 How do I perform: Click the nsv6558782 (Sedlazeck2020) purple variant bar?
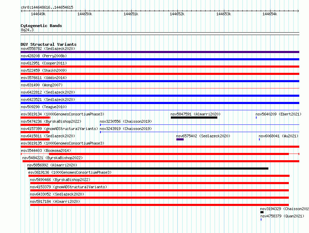[160, 52]
